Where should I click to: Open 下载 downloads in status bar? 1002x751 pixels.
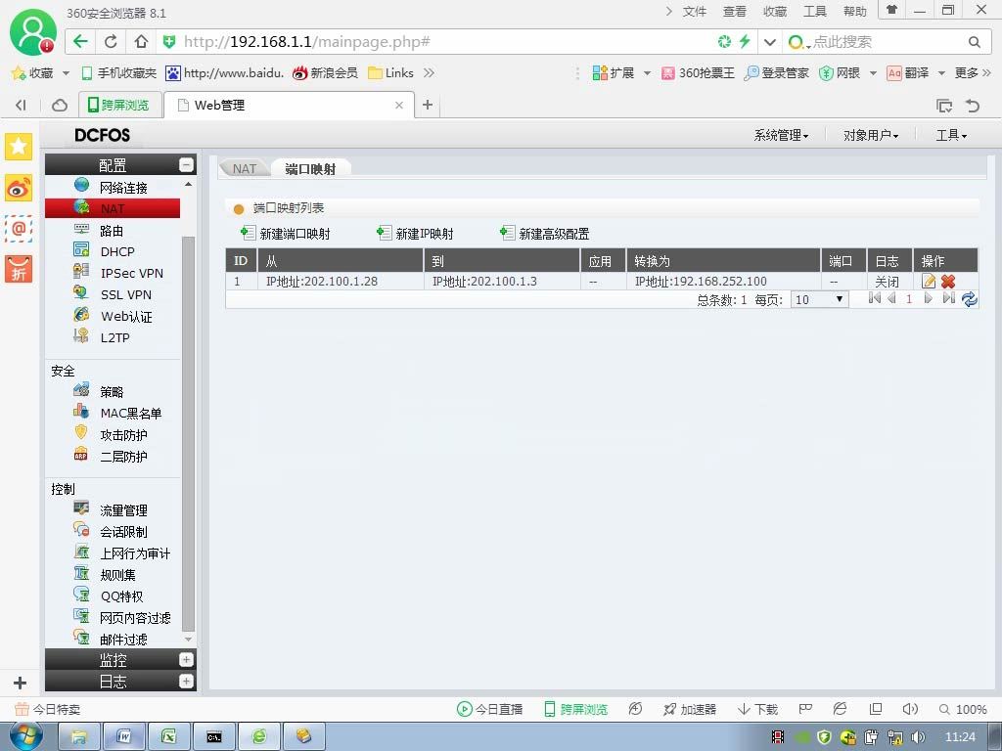coord(758,709)
